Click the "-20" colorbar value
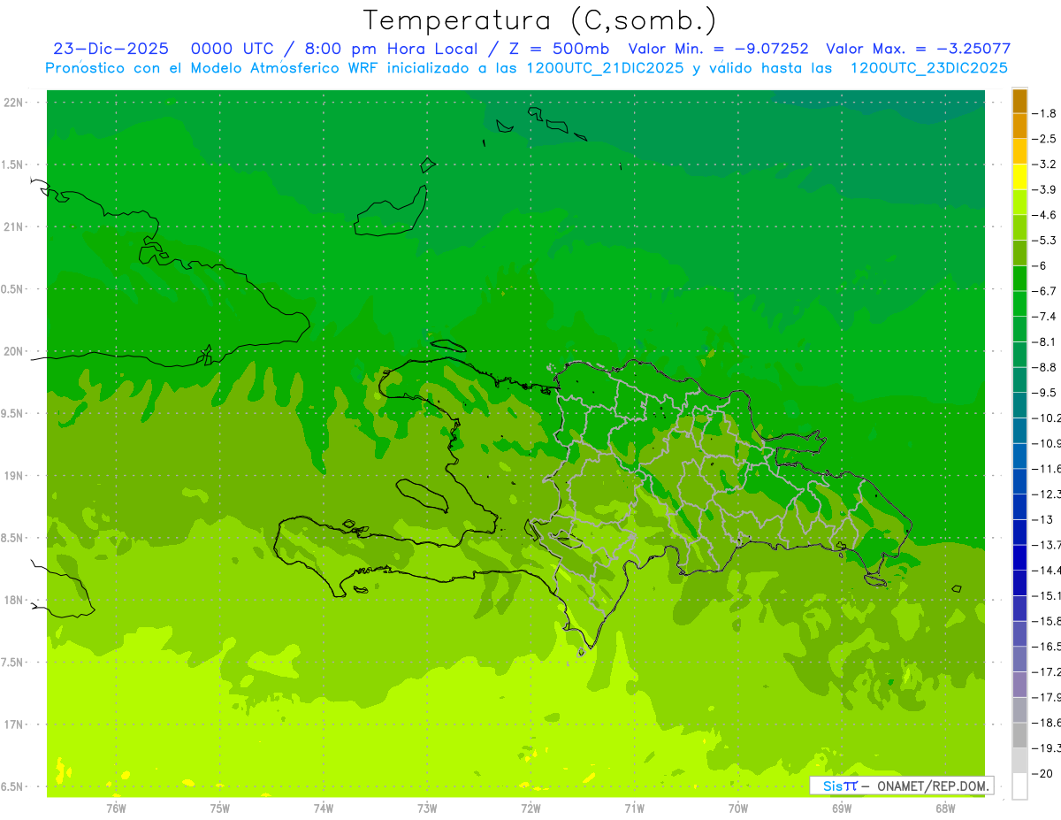1061x820 pixels. coord(1042,774)
